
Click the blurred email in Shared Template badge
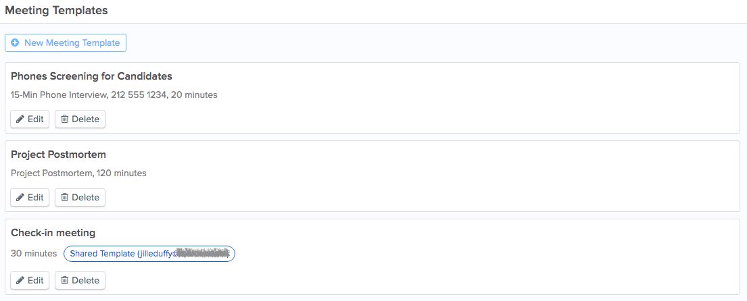tap(200, 254)
